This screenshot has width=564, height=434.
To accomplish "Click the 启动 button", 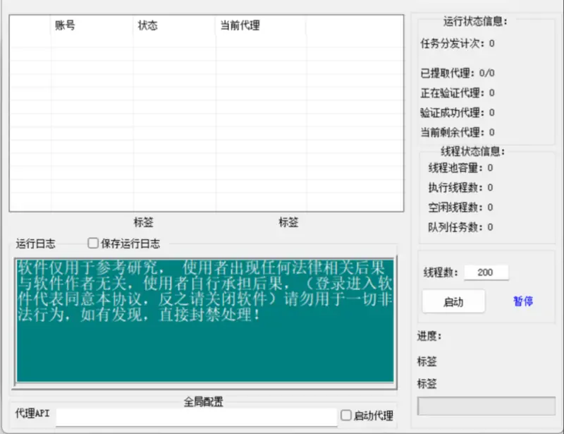I will (x=453, y=301).
